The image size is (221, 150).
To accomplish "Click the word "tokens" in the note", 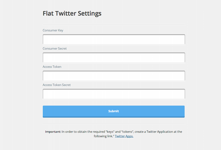I will [127, 132].
